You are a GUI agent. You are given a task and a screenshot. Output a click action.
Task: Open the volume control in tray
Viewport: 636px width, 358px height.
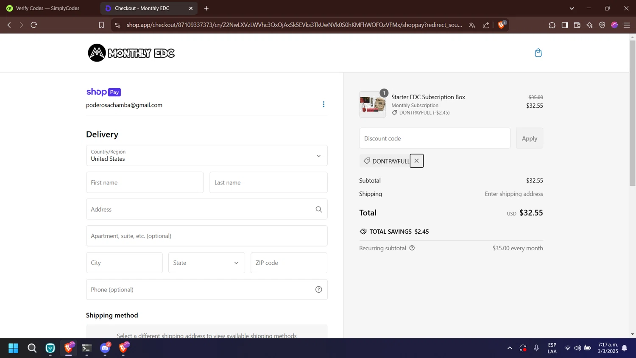pyautogui.click(x=577, y=348)
